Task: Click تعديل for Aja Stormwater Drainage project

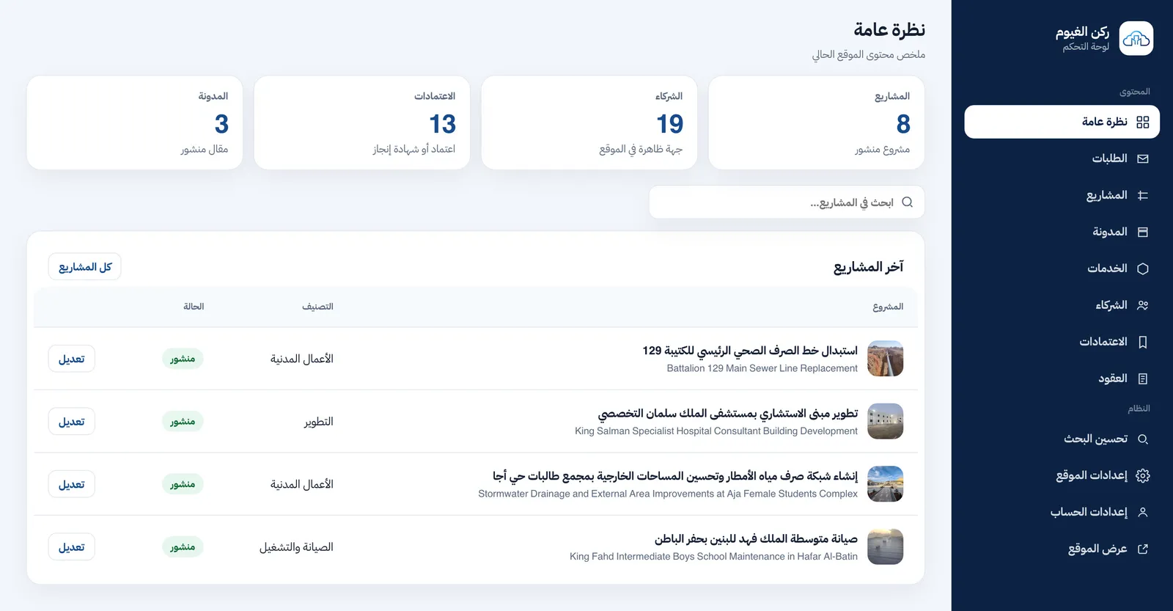Action: tap(71, 484)
